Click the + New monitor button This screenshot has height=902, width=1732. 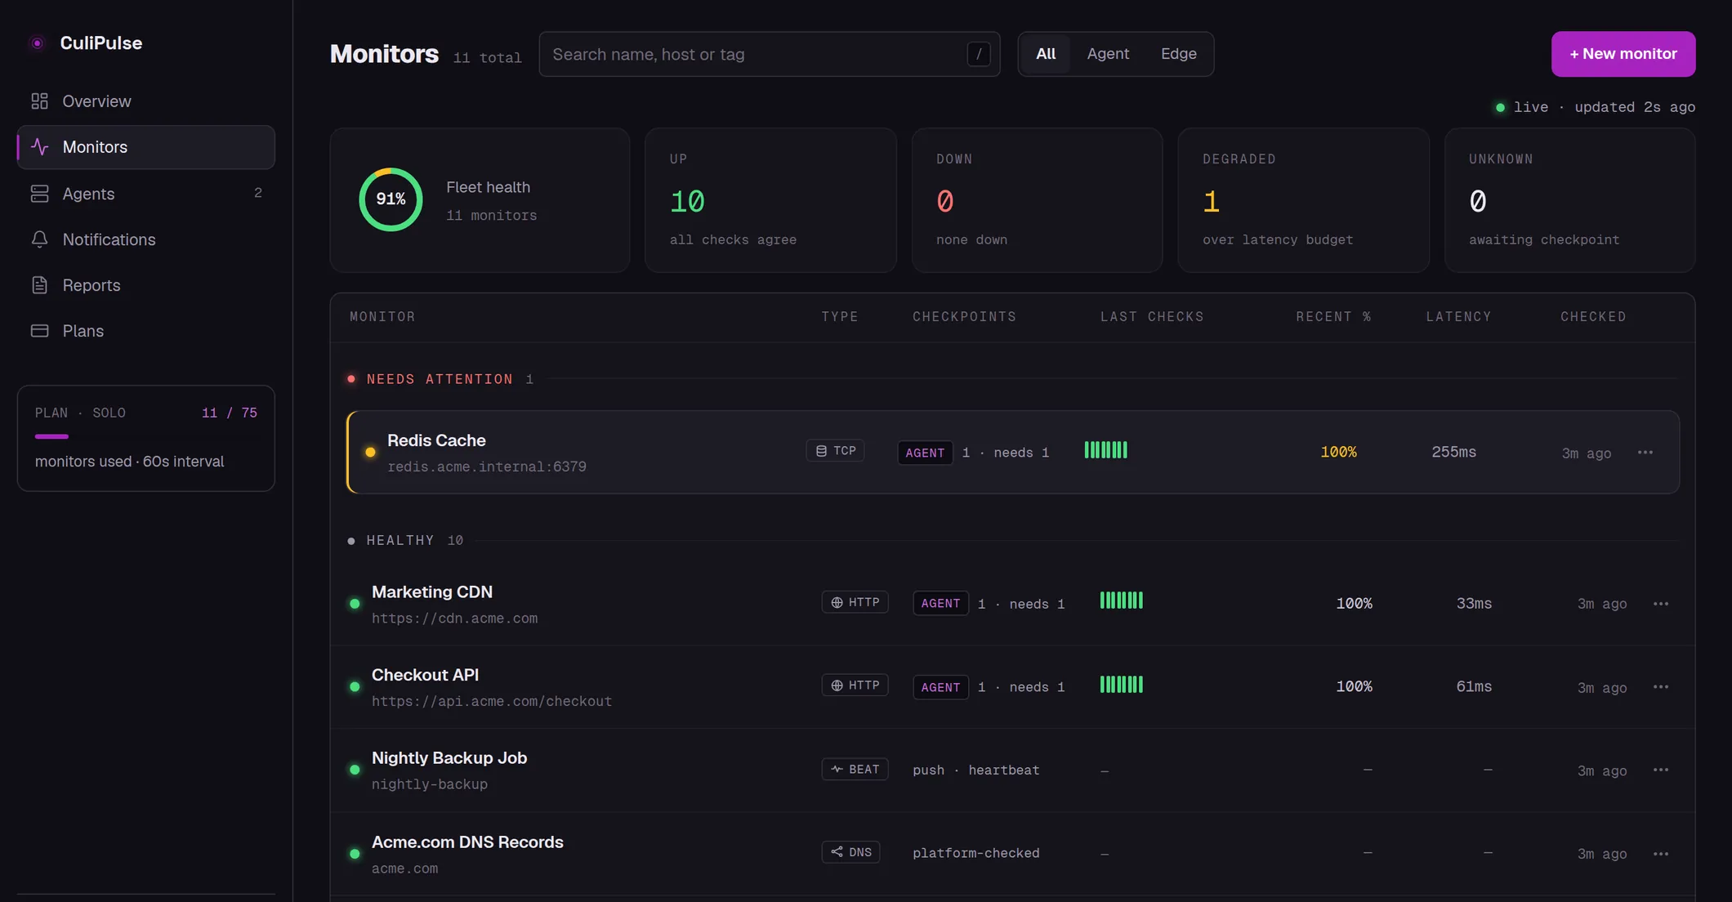click(1623, 54)
